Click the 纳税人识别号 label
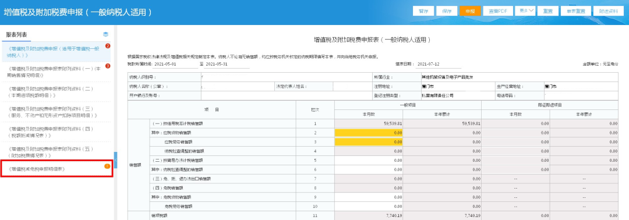This screenshot has height=220, width=629. (x=143, y=77)
